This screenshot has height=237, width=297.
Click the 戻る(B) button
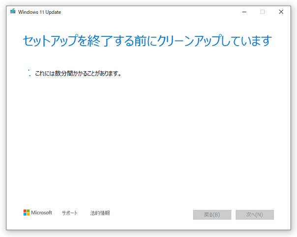pos(212,215)
